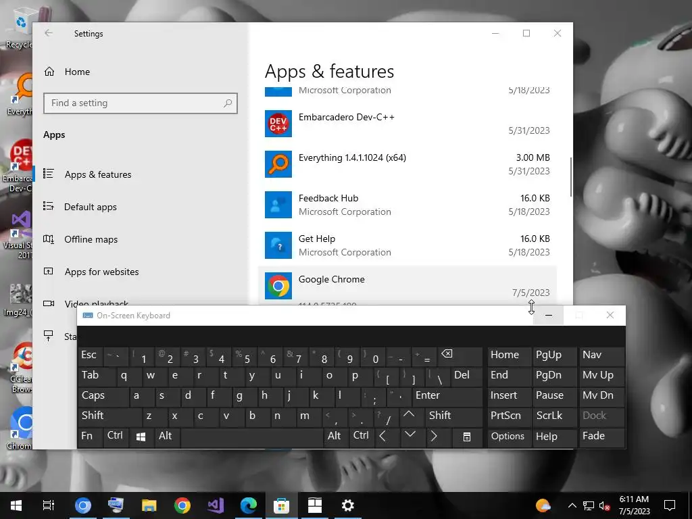Show hidden icons in system tray
This screenshot has width=692, height=519.
click(572, 505)
